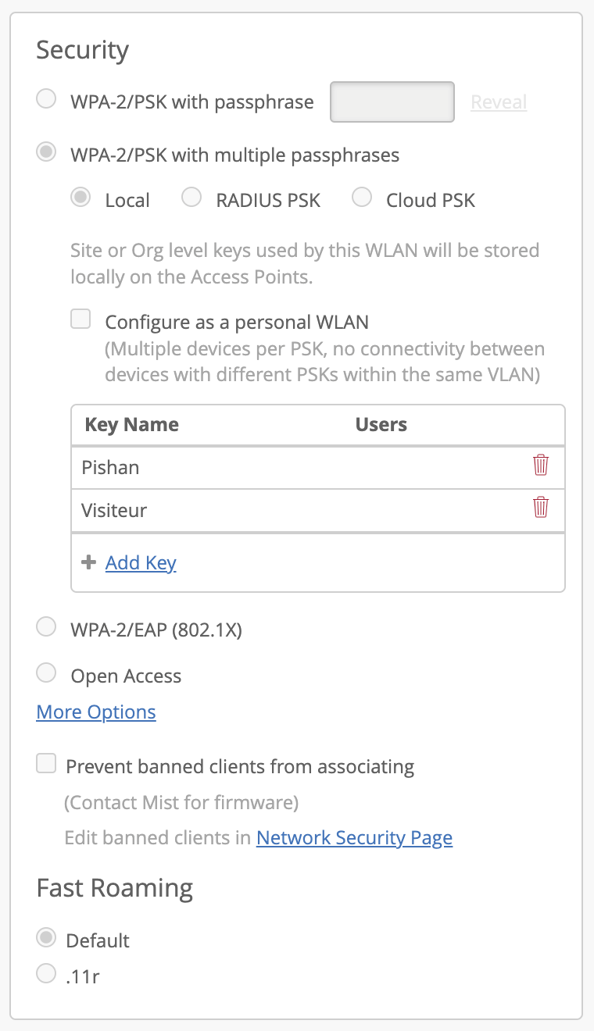The image size is (594, 1031).
Task: Select WPA-2/EAP (802.1X) security
Action: click(x=47, y=626)
